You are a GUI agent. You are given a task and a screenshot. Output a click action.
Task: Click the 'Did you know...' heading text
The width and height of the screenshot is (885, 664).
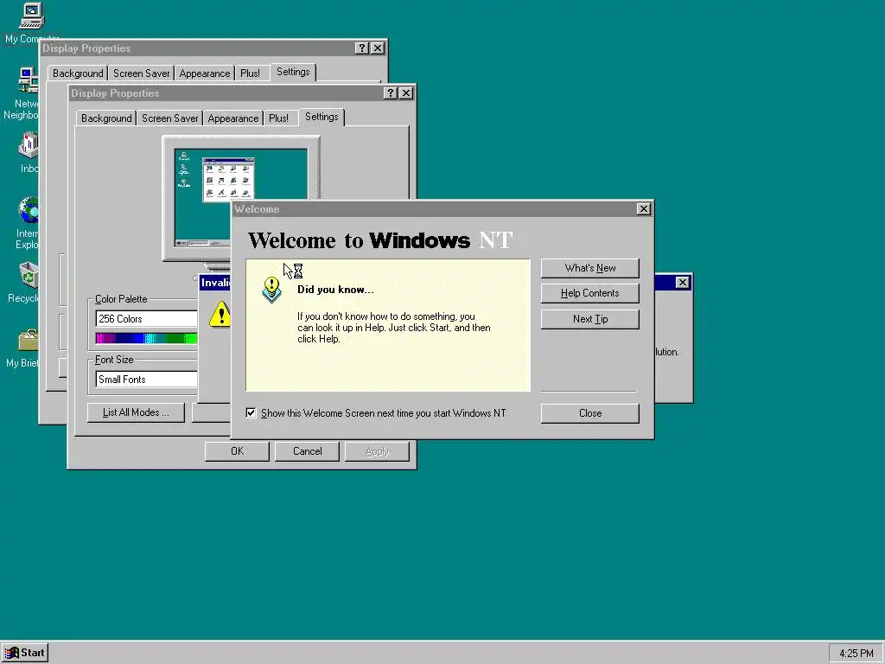[x=335, y=290]
